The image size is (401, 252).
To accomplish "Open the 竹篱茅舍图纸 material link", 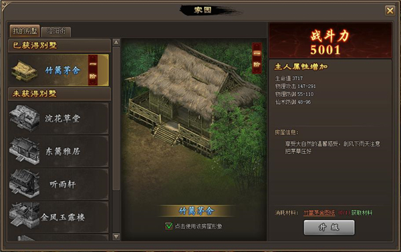I will tap(319, 213).
